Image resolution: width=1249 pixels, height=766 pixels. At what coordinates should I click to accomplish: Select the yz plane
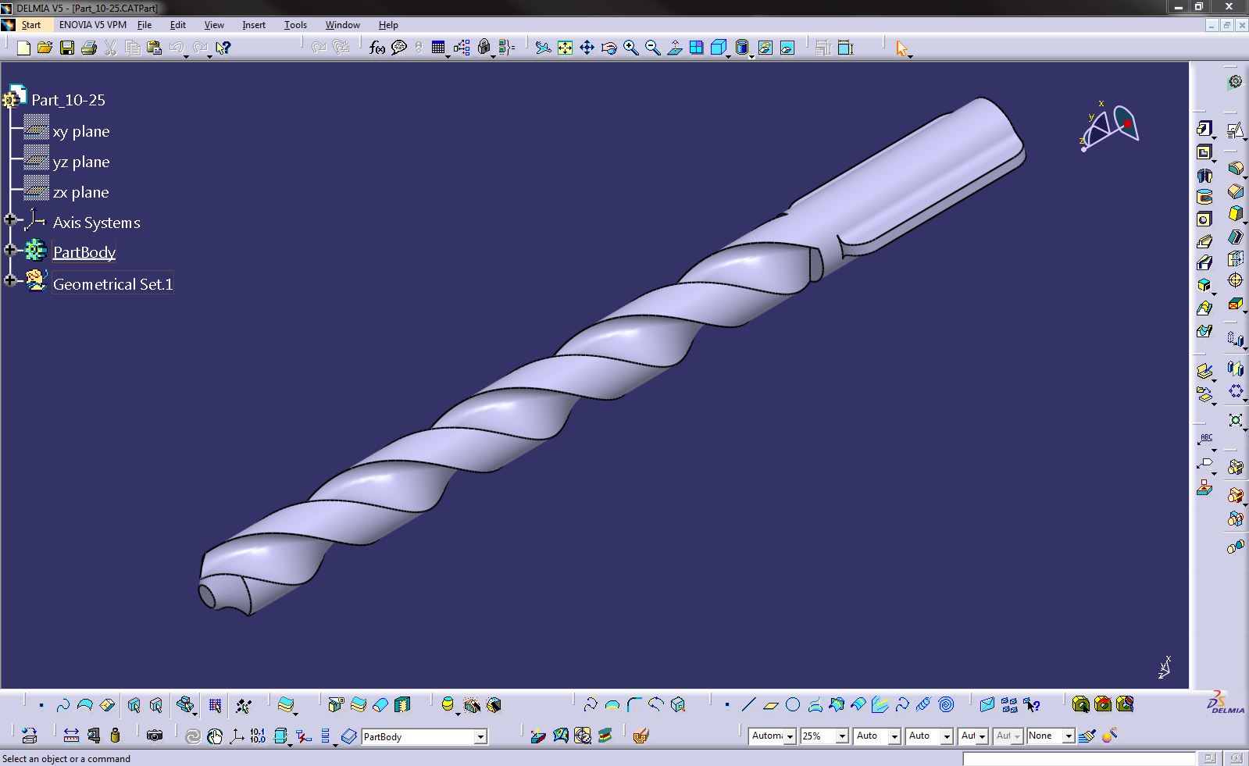click(x=81, y=162)
